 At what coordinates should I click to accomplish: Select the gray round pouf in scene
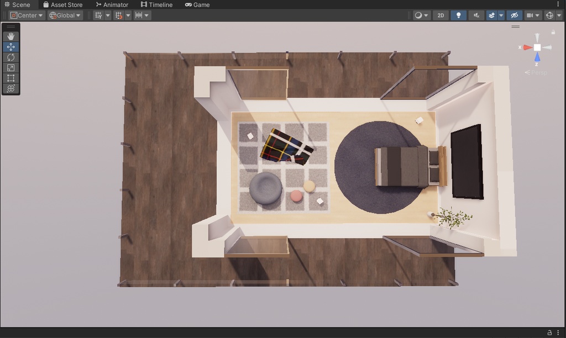click(x=265, y=188)
